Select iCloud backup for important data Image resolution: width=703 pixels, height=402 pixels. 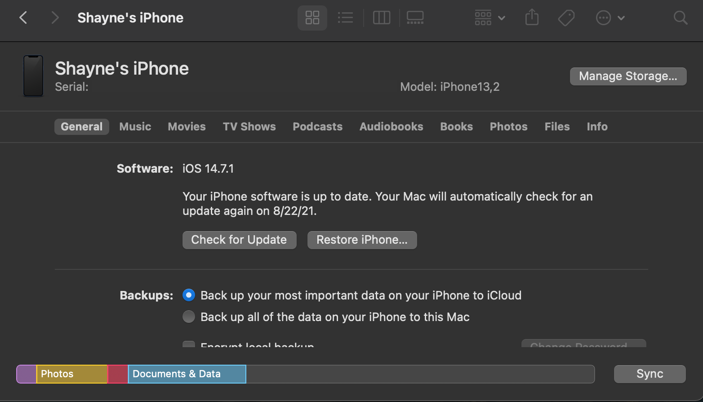(x=189, y=295)
